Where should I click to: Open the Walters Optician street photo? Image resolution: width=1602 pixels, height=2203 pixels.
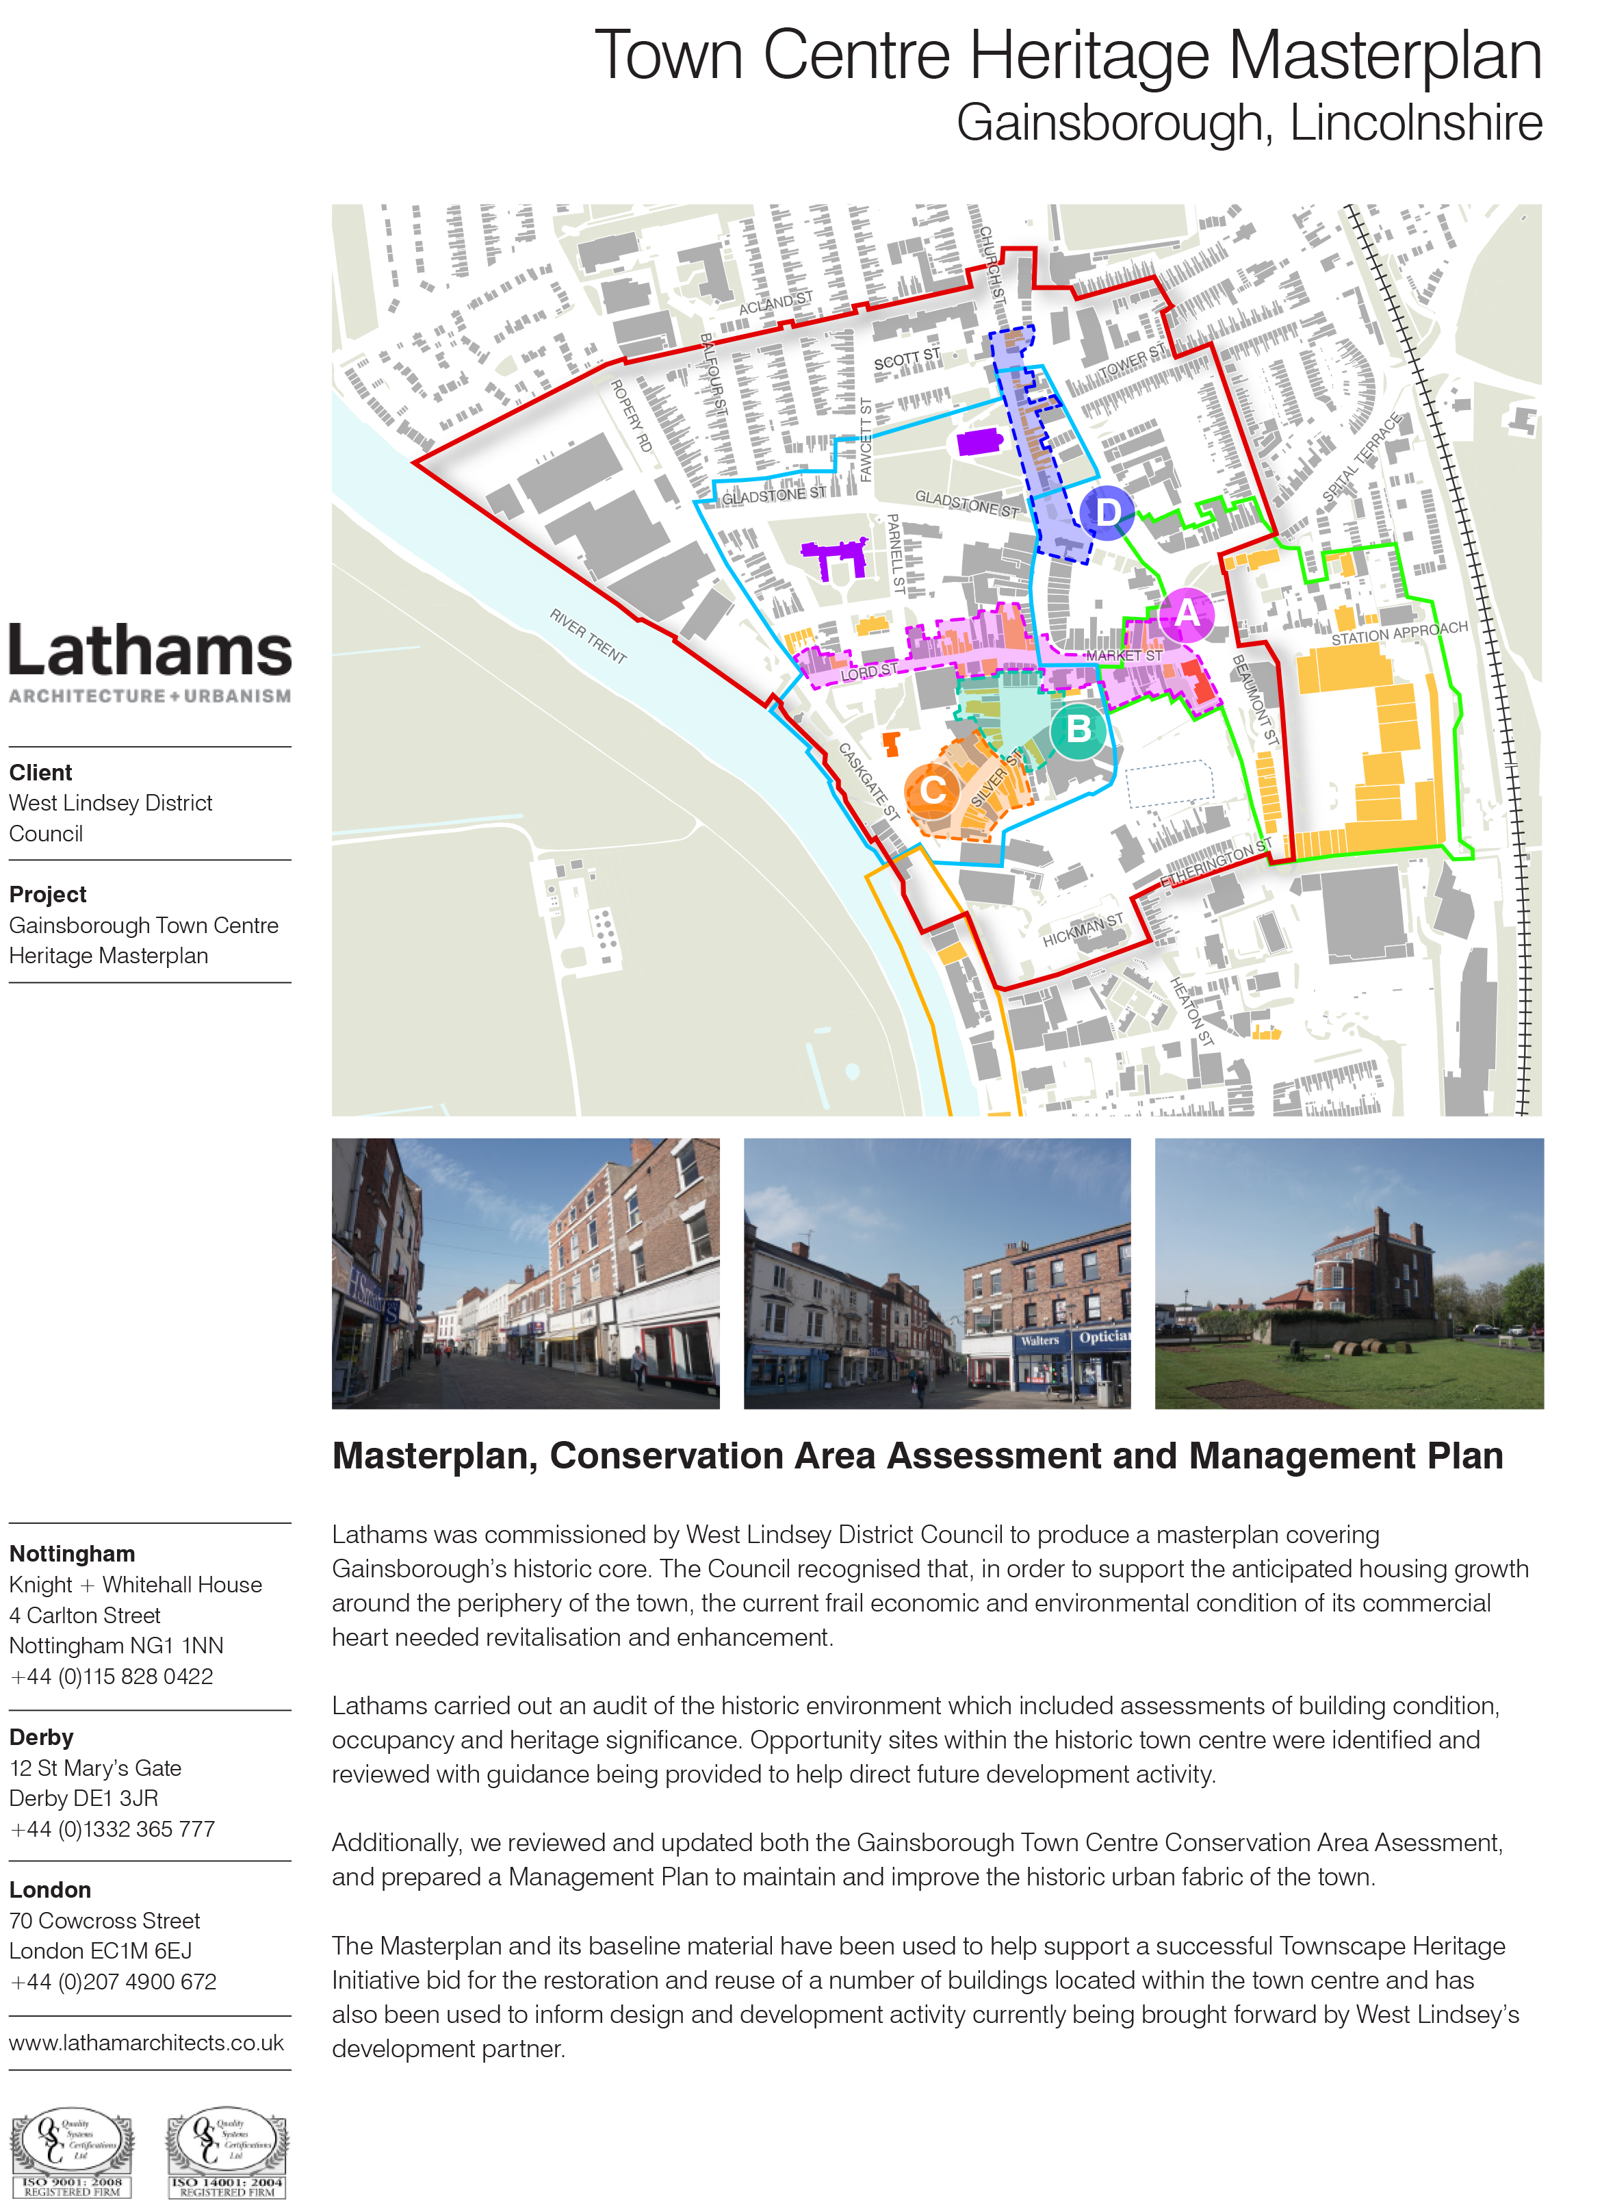937,1273
